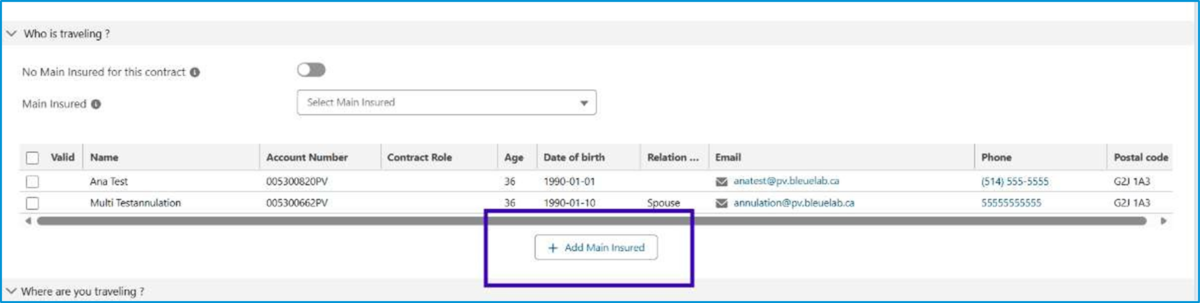This screenshot has height=303, width=1200.
Task: Click date of birth 1990-01-10
Action: pos(569,203)
